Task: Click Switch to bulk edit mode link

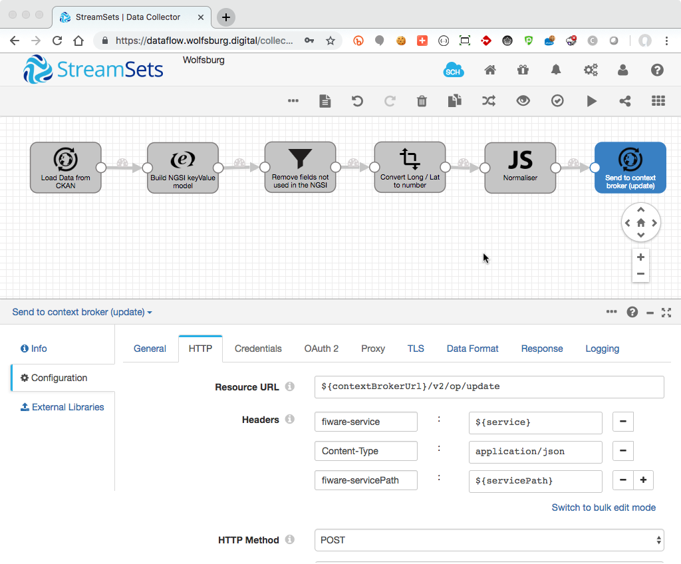Action: 603,507
